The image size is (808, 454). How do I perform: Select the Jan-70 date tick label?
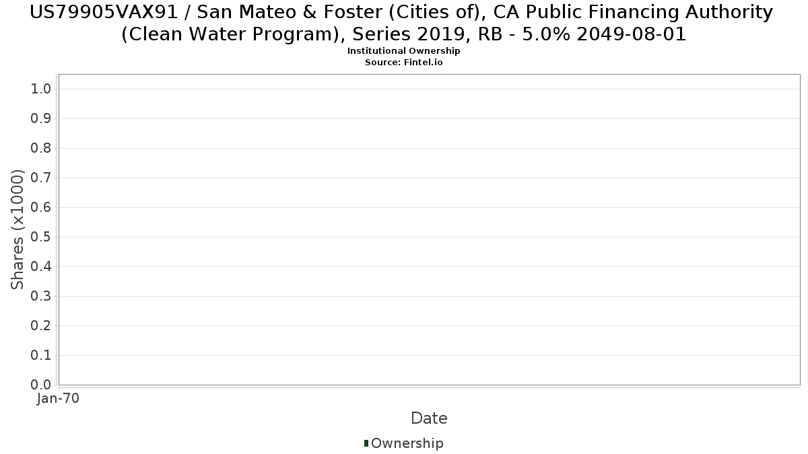point(59,398)
